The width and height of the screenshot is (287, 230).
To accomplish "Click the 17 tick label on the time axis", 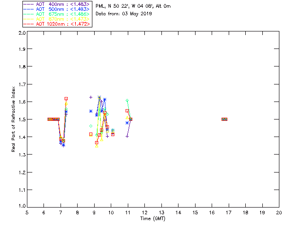I will [x=229, y=212].
